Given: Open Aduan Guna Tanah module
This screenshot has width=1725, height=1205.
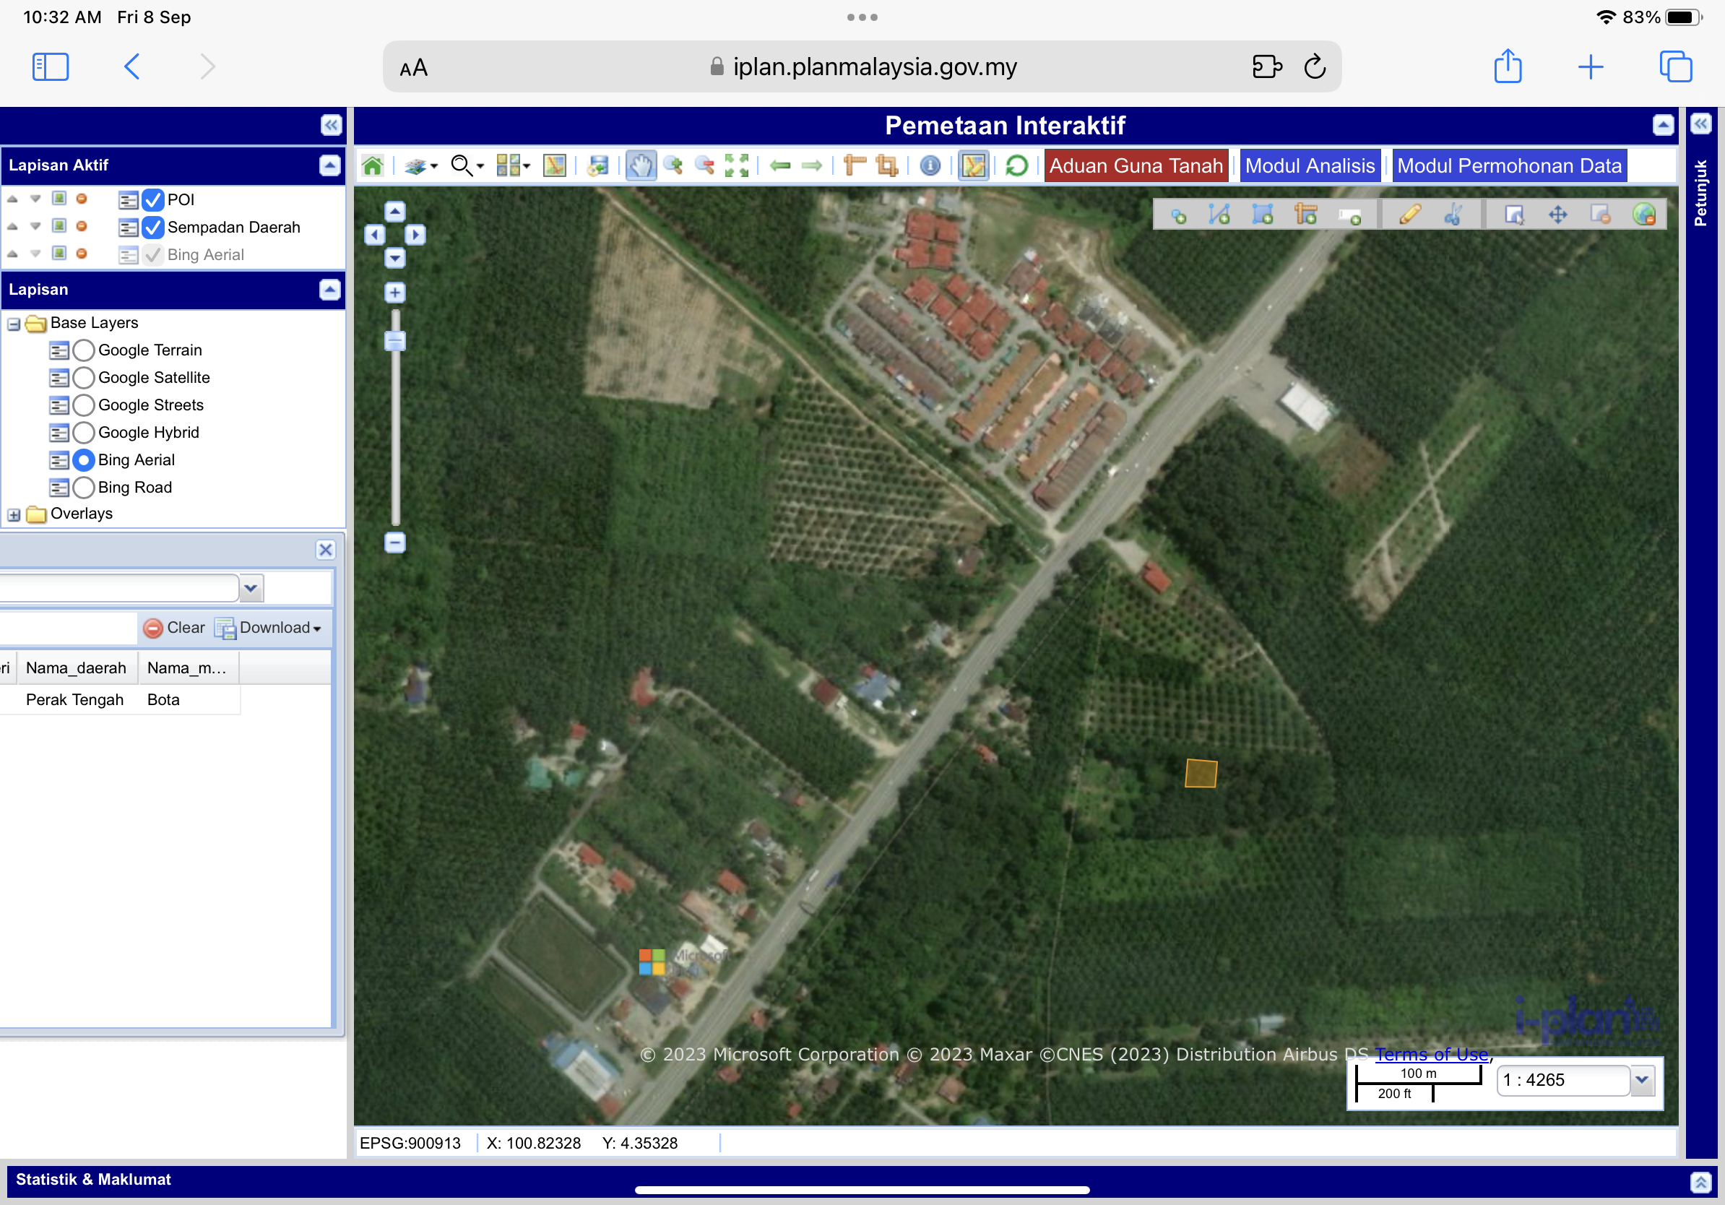Looking at the screenshot, I should coord(1136,165).
